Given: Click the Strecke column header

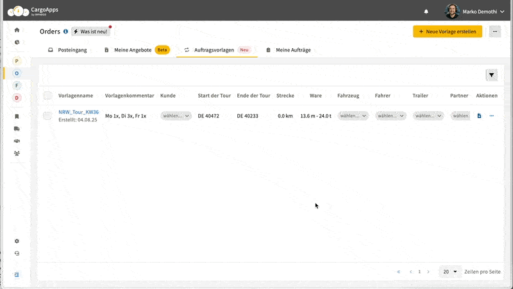Looking at the screenshot, I should pyautogui.click(x=285, y=96).
